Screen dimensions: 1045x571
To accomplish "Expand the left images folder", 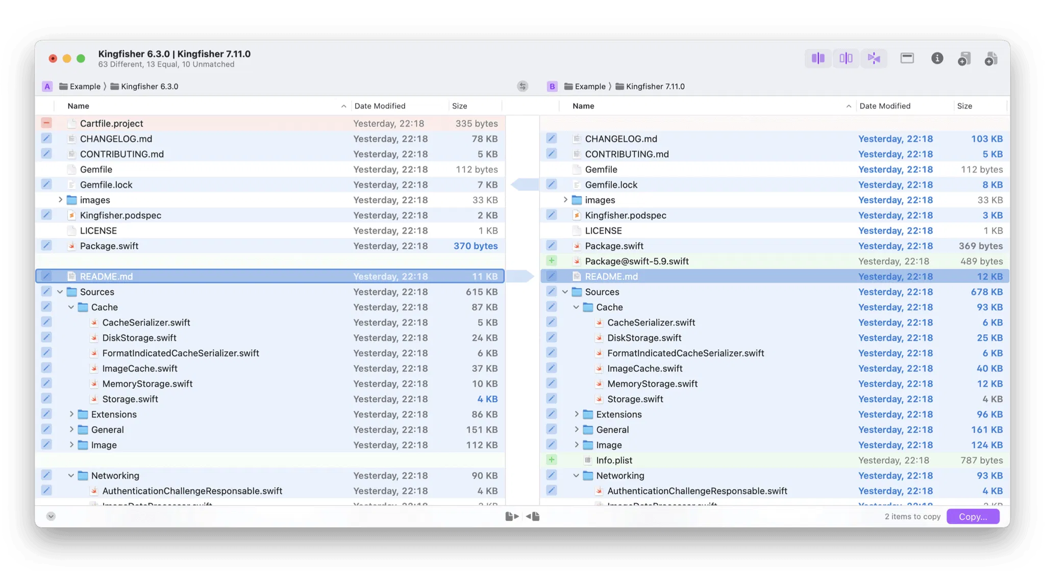I will click(60, 200).
